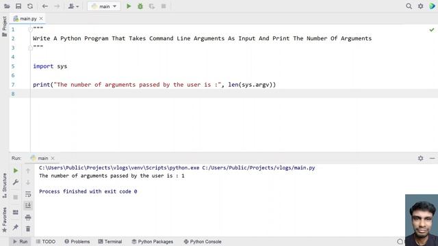Click the green inspection checkmark in editor

tap(432, 29)
